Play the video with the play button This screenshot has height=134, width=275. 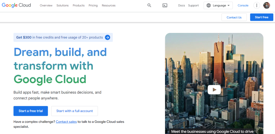[x=214, y=90]
